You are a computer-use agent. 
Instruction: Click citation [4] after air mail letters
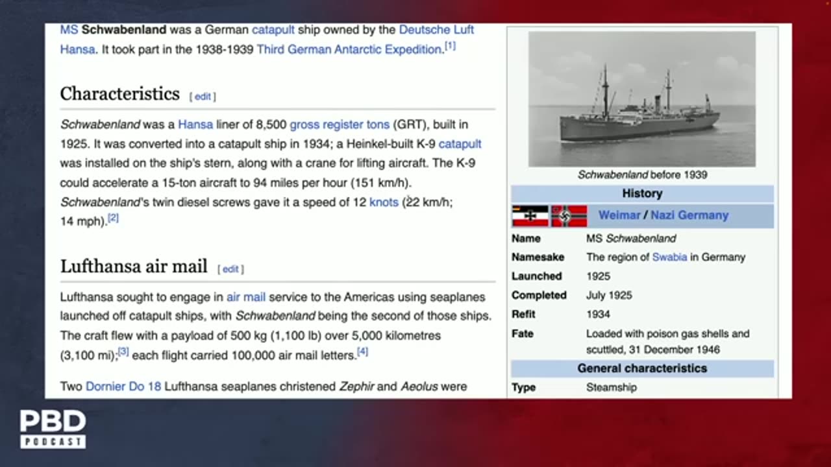pyautogui.click(x=363, y=352)
